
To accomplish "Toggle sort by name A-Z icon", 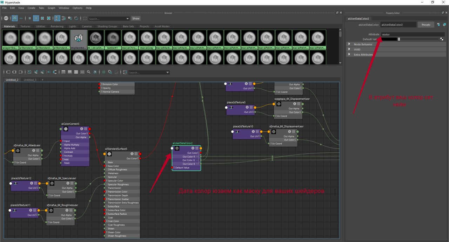I will click(x=58, y=18).
